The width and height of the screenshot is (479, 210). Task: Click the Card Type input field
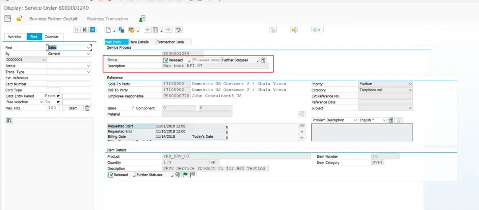point(54,90)
